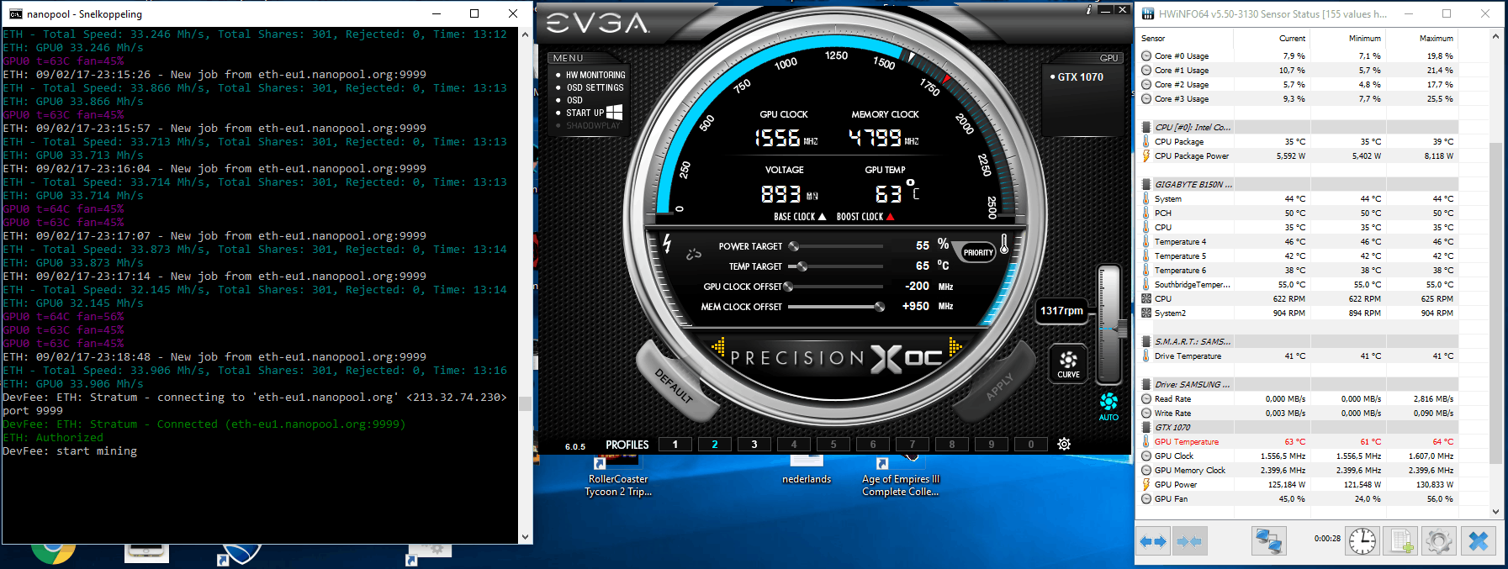
Task: Toggle OSD in EVGA menu
Action: (x=574, y=100)
